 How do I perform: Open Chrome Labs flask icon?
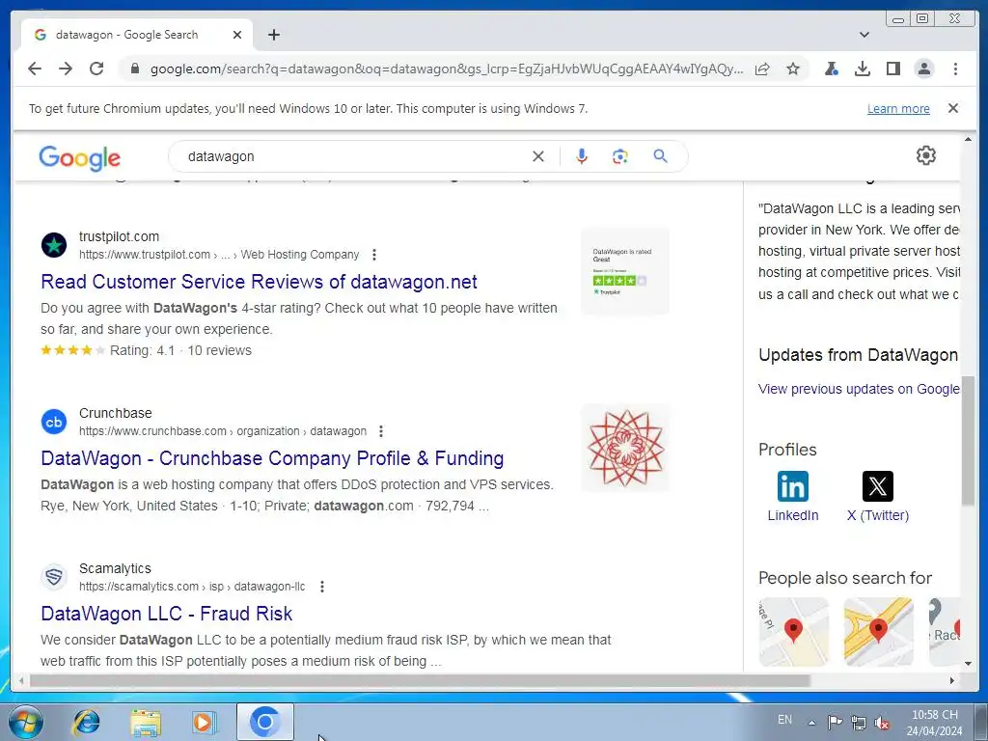[831, 69]
